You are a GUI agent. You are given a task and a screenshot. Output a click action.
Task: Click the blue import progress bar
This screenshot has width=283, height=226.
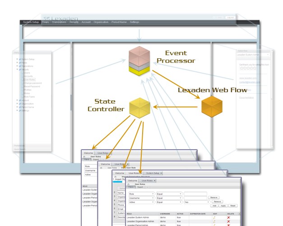pyautogui.click(x=117, y=182)
